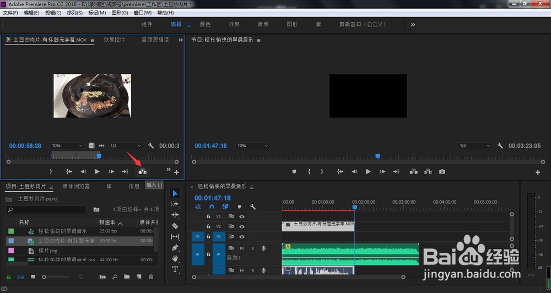Click Drag Video Only icon in Source monitor

91,145
